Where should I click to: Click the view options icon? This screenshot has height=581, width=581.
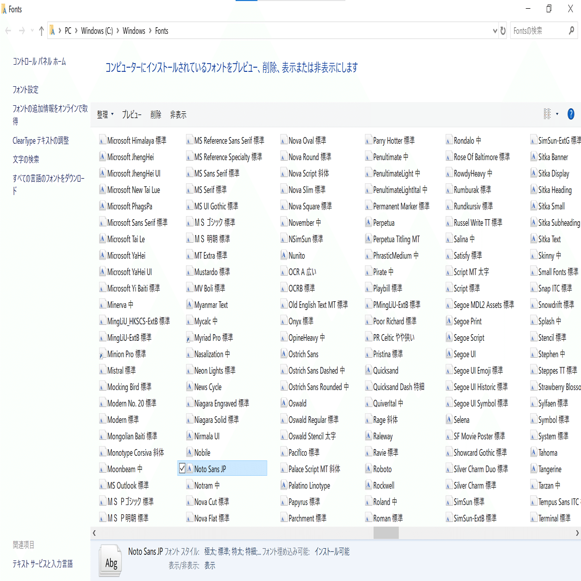coord(547,114)
